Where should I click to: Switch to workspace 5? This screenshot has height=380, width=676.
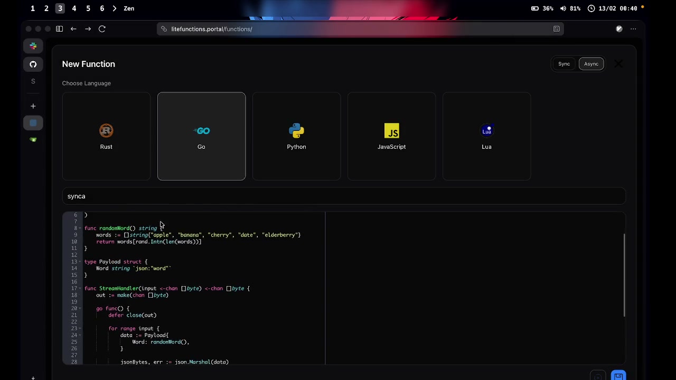pos(88,8)
